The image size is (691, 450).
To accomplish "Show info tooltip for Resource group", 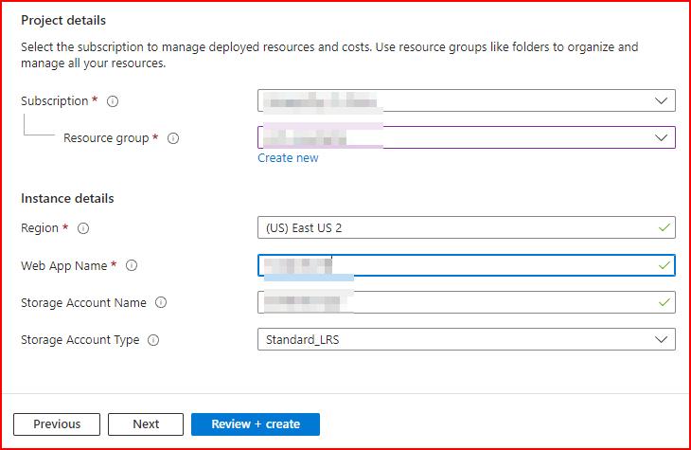I will [173, 138].
